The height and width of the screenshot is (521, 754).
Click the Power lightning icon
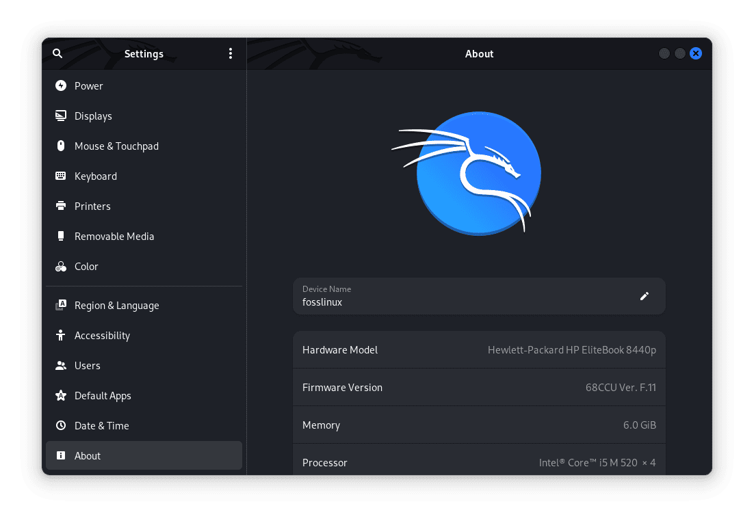[x=61, y=85]
